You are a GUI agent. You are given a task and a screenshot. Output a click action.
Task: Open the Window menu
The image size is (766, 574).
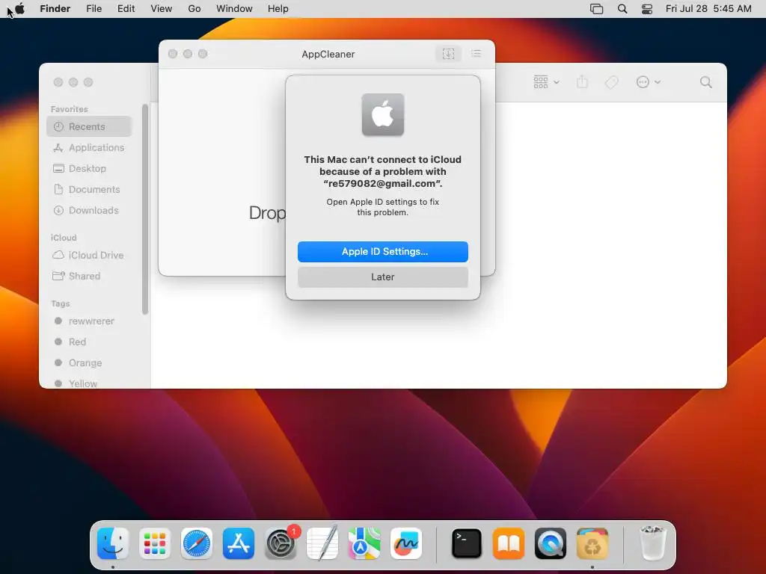pos(234,8)
